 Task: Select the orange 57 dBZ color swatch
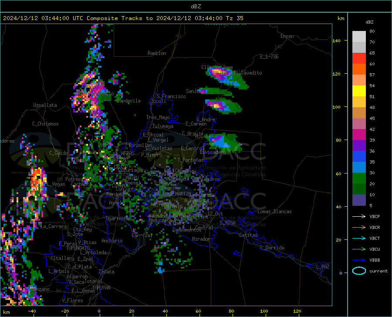tap(359, 69)
